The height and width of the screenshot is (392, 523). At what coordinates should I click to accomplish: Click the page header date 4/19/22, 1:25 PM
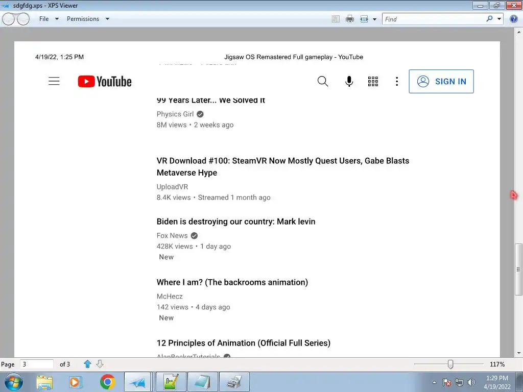[x=59, y=57]
